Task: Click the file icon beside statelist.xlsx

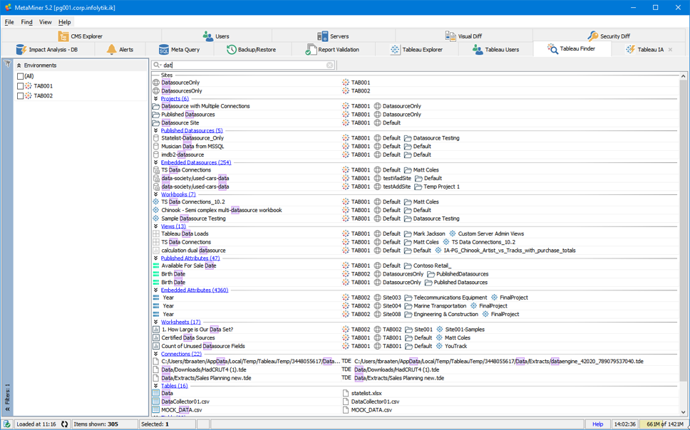Action: 346,393
